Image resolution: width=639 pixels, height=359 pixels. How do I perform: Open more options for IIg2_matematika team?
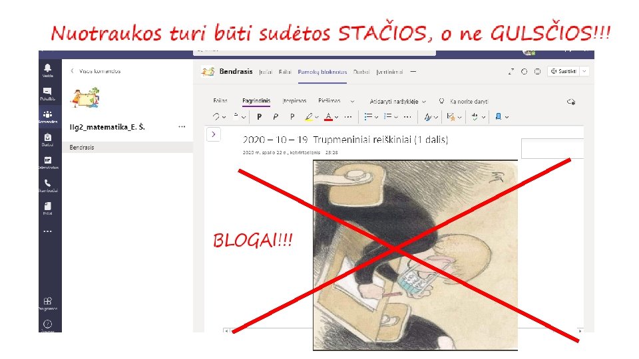pos(182,127)
